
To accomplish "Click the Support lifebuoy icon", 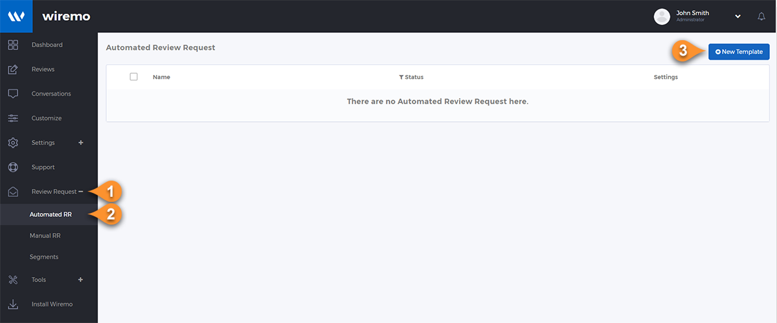I will [13, 167].
